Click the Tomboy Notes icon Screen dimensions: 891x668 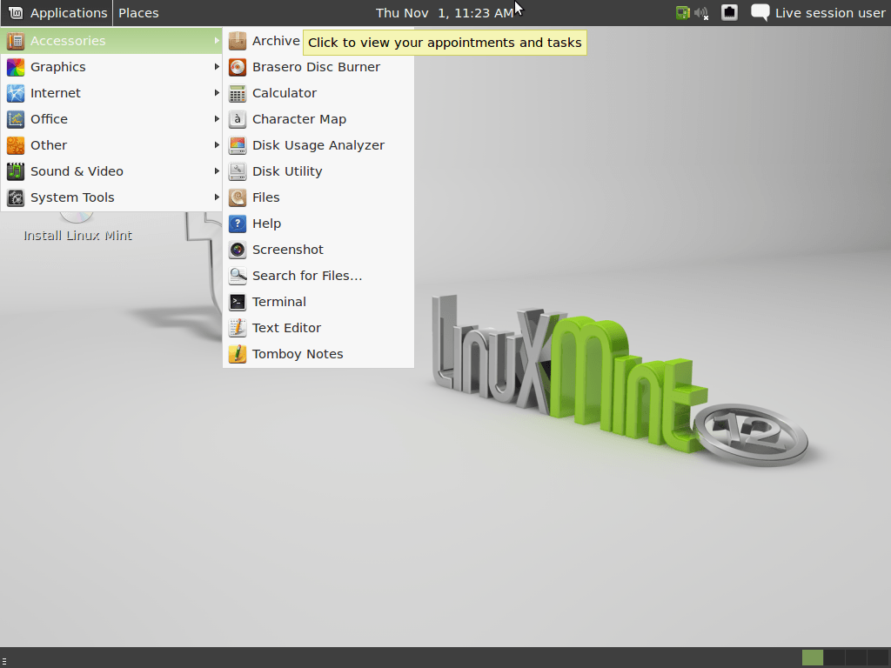[x=238, y=355]
